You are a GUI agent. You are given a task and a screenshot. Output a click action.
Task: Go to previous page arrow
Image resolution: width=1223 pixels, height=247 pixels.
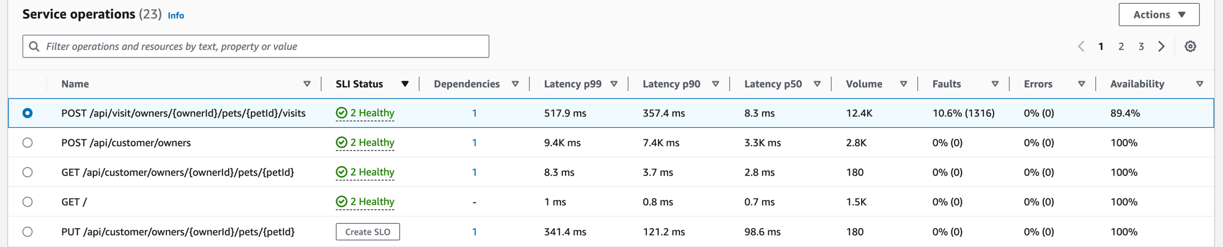point(1081,46)
